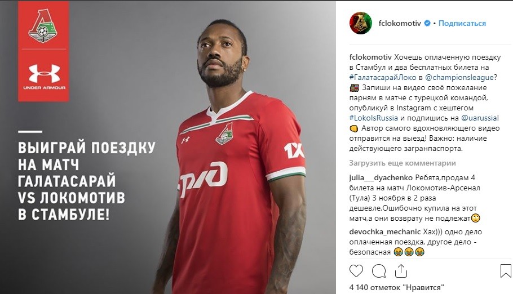The height and width of the screenshot is (294, 513).
Task: Open the fclokomotiv username in the header
Action: [400, 23]
